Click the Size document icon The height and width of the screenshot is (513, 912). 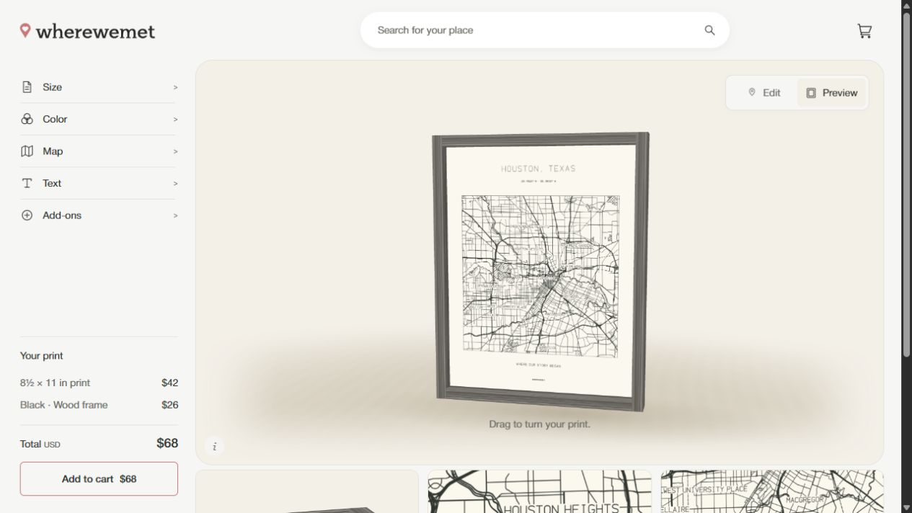(x=27, y=87)
